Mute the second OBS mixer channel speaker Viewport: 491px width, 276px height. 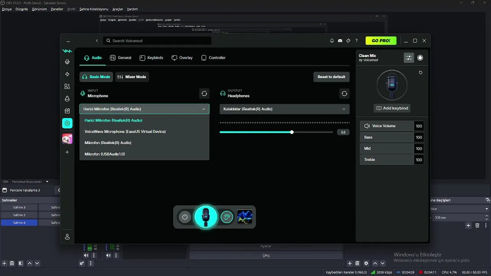coord(109,255)
